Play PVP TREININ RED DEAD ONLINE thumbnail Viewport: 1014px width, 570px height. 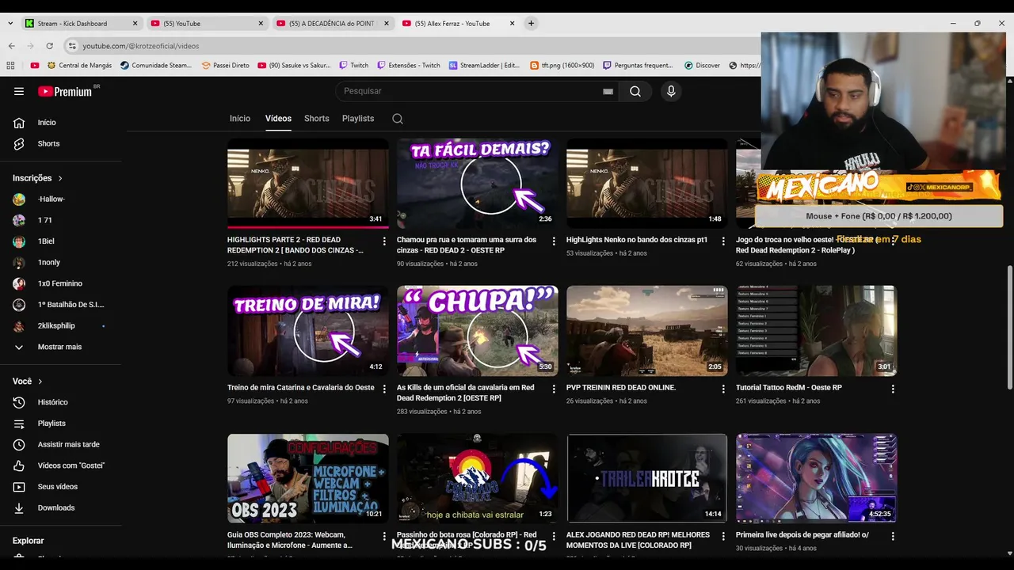tap(646, 331)
